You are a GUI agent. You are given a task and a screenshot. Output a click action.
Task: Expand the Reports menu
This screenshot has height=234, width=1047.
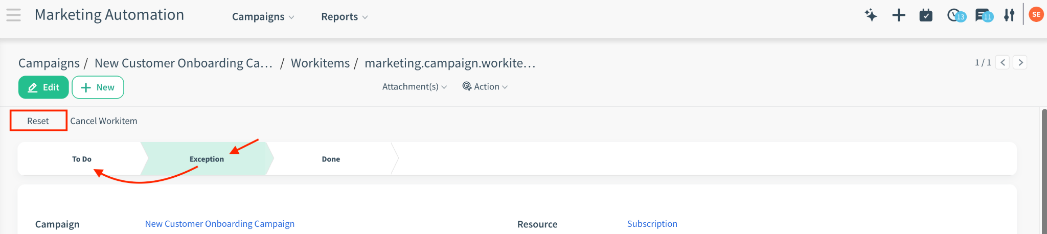(x=344, y=17)
